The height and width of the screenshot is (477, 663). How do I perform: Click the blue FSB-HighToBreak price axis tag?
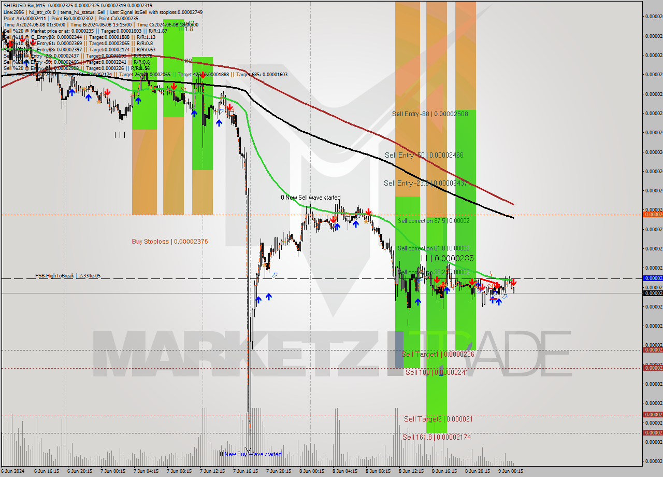(653, 278)
